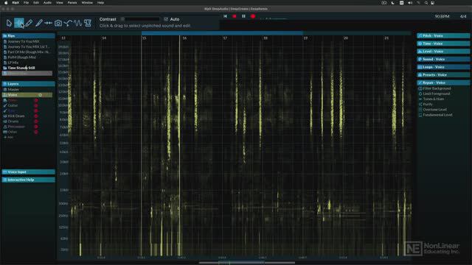
Task: Pause audio playback
Action: click(x=243, y=16)
